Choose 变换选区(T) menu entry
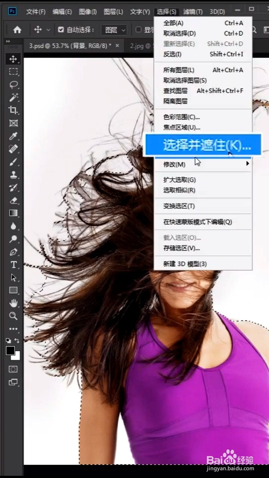This screenshot has width=269, height=478. pyautogui.click(x=203, y=206)
